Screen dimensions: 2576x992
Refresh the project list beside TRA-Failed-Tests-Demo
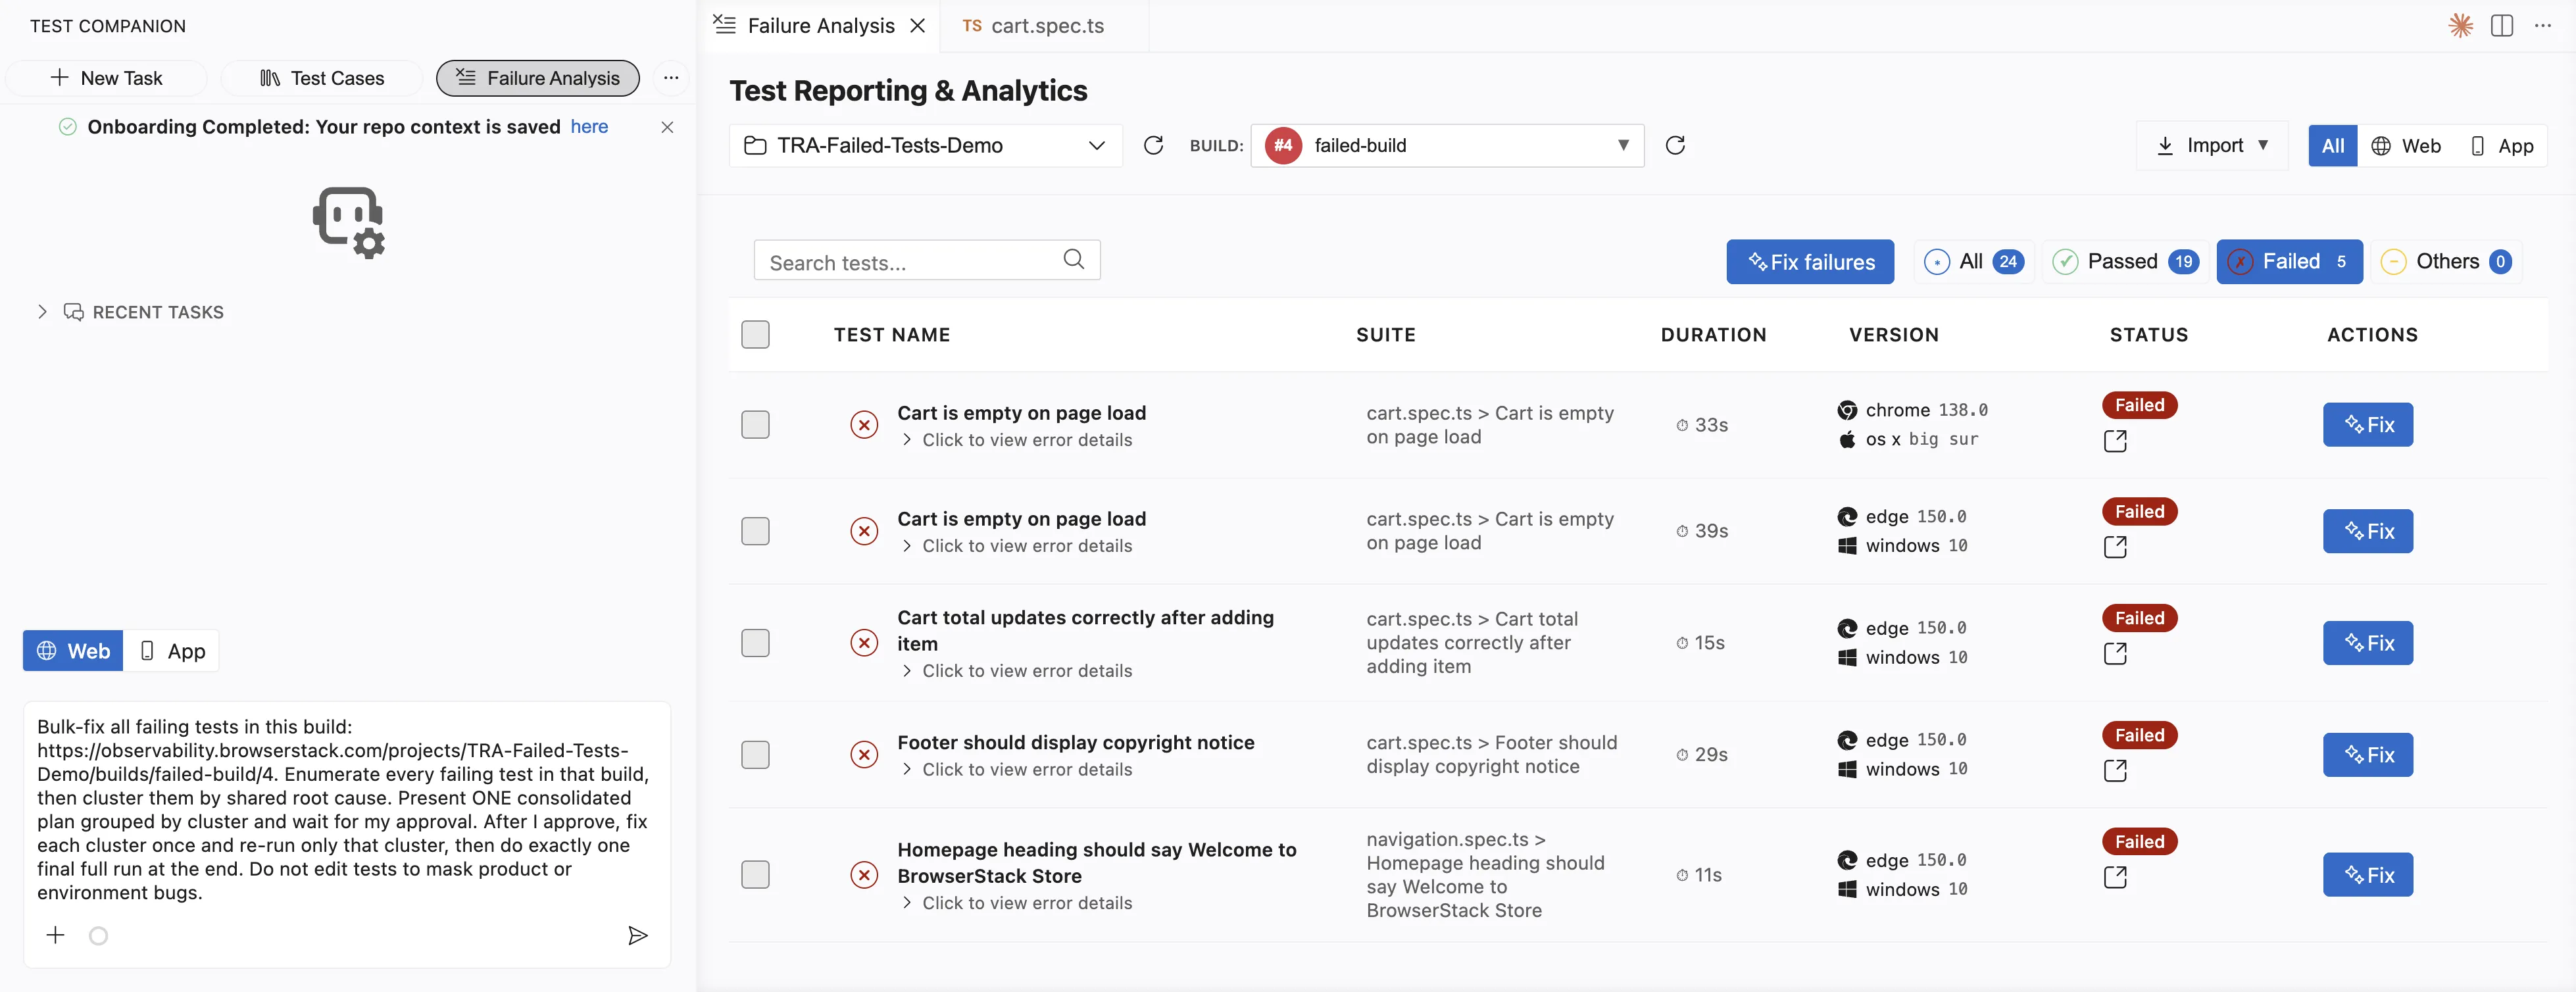pos(1153,145)
